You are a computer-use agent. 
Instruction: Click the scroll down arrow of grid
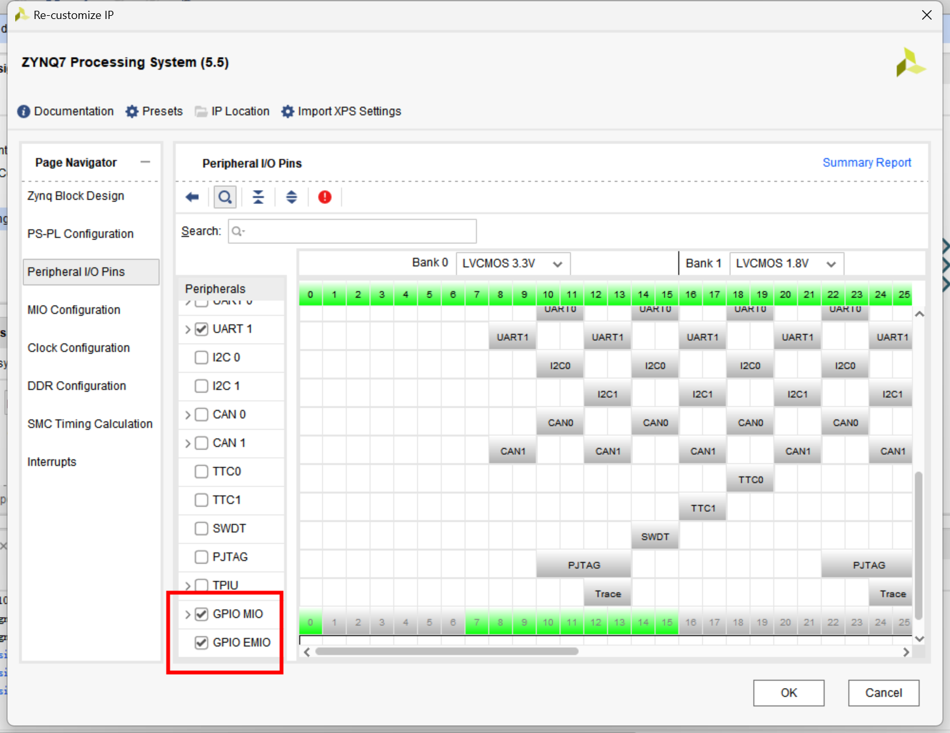pyautogui.click(x=920, y=639)
